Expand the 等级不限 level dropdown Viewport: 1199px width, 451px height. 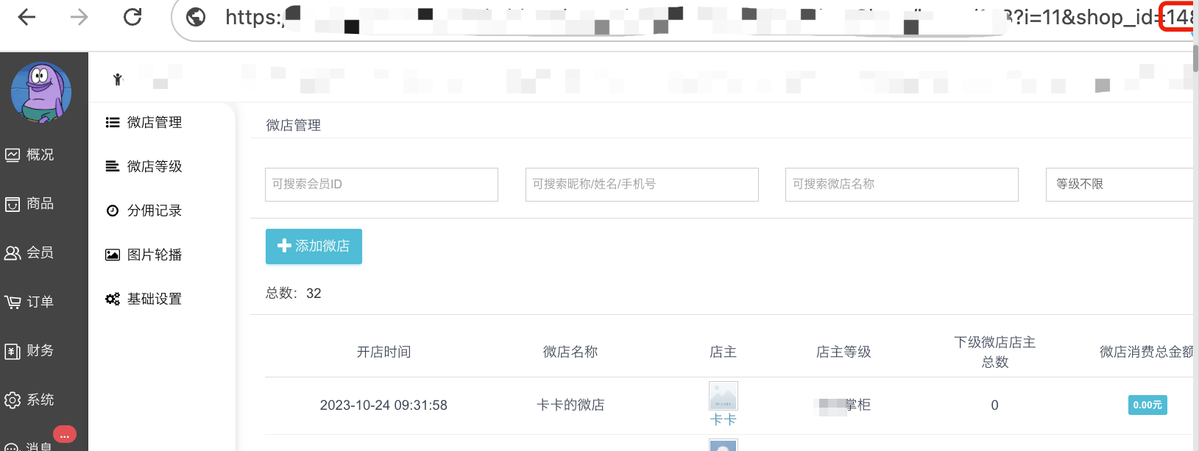(x=1119, y=184)
